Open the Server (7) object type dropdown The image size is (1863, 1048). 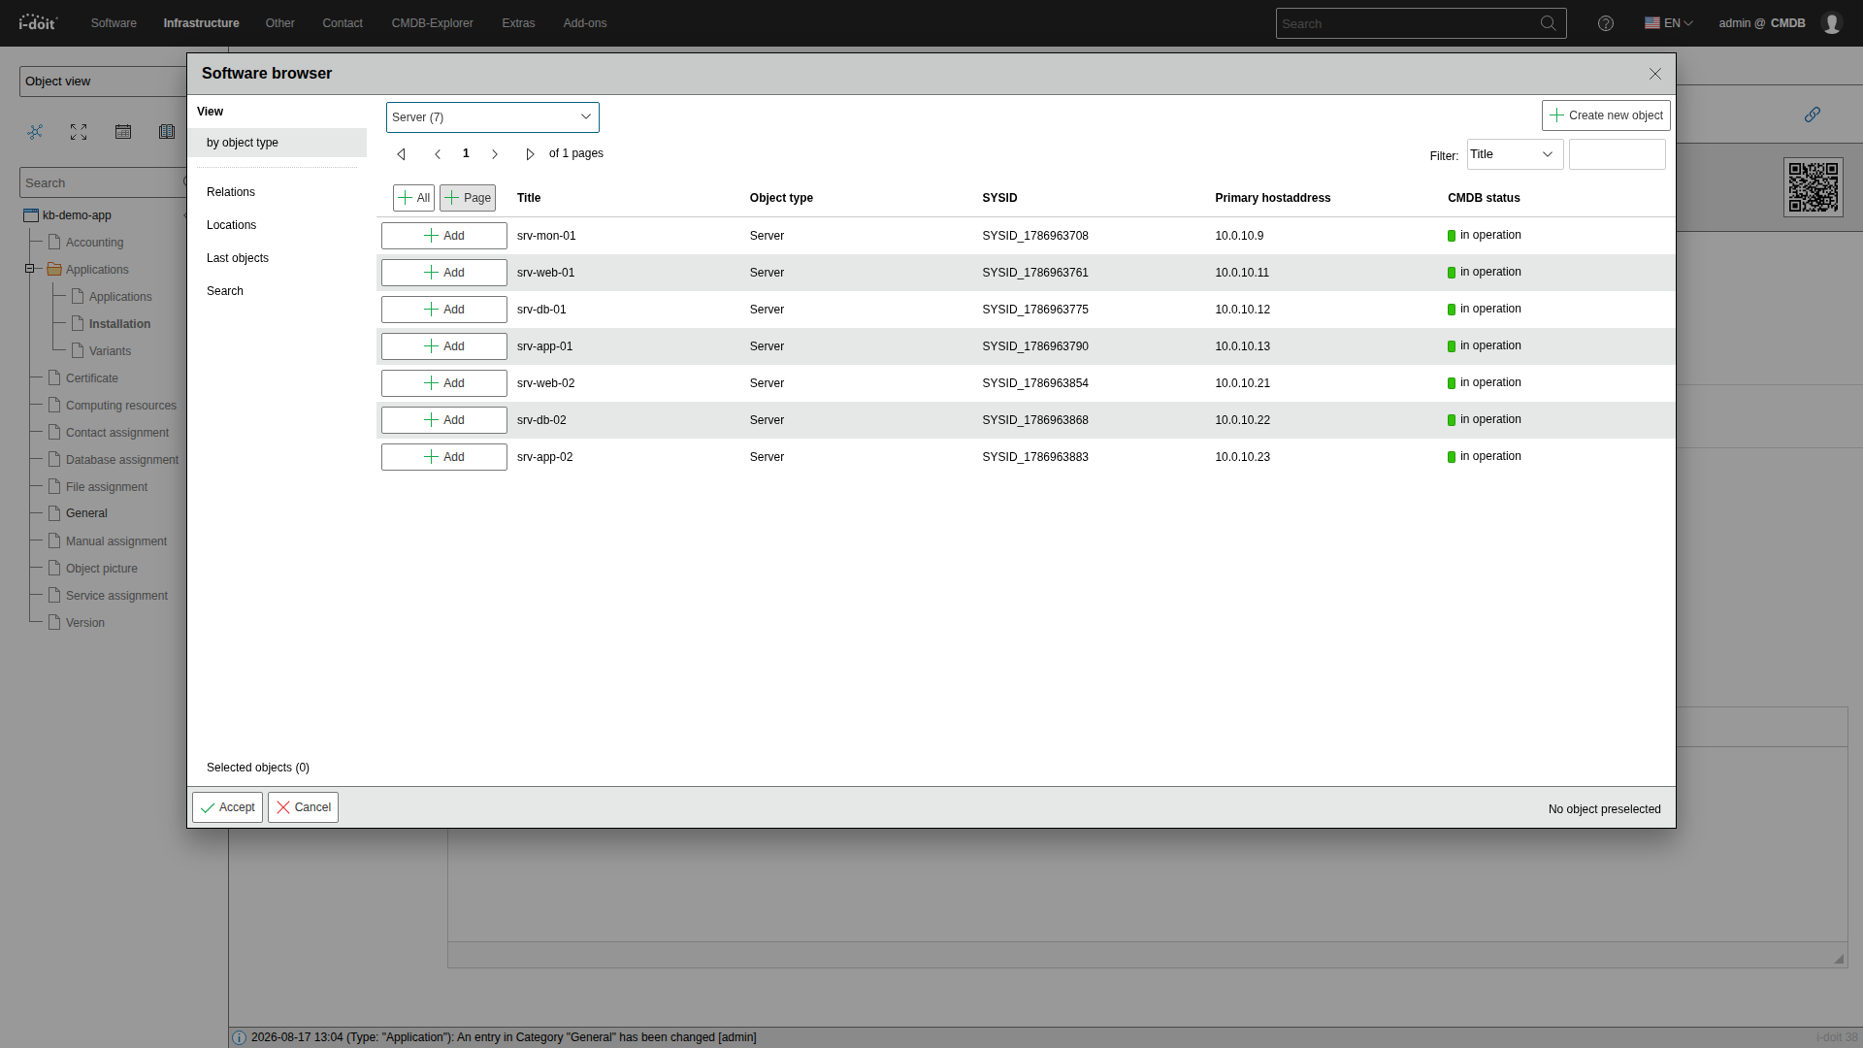pos(493,117)
